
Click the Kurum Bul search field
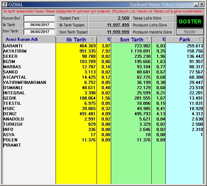39,18
